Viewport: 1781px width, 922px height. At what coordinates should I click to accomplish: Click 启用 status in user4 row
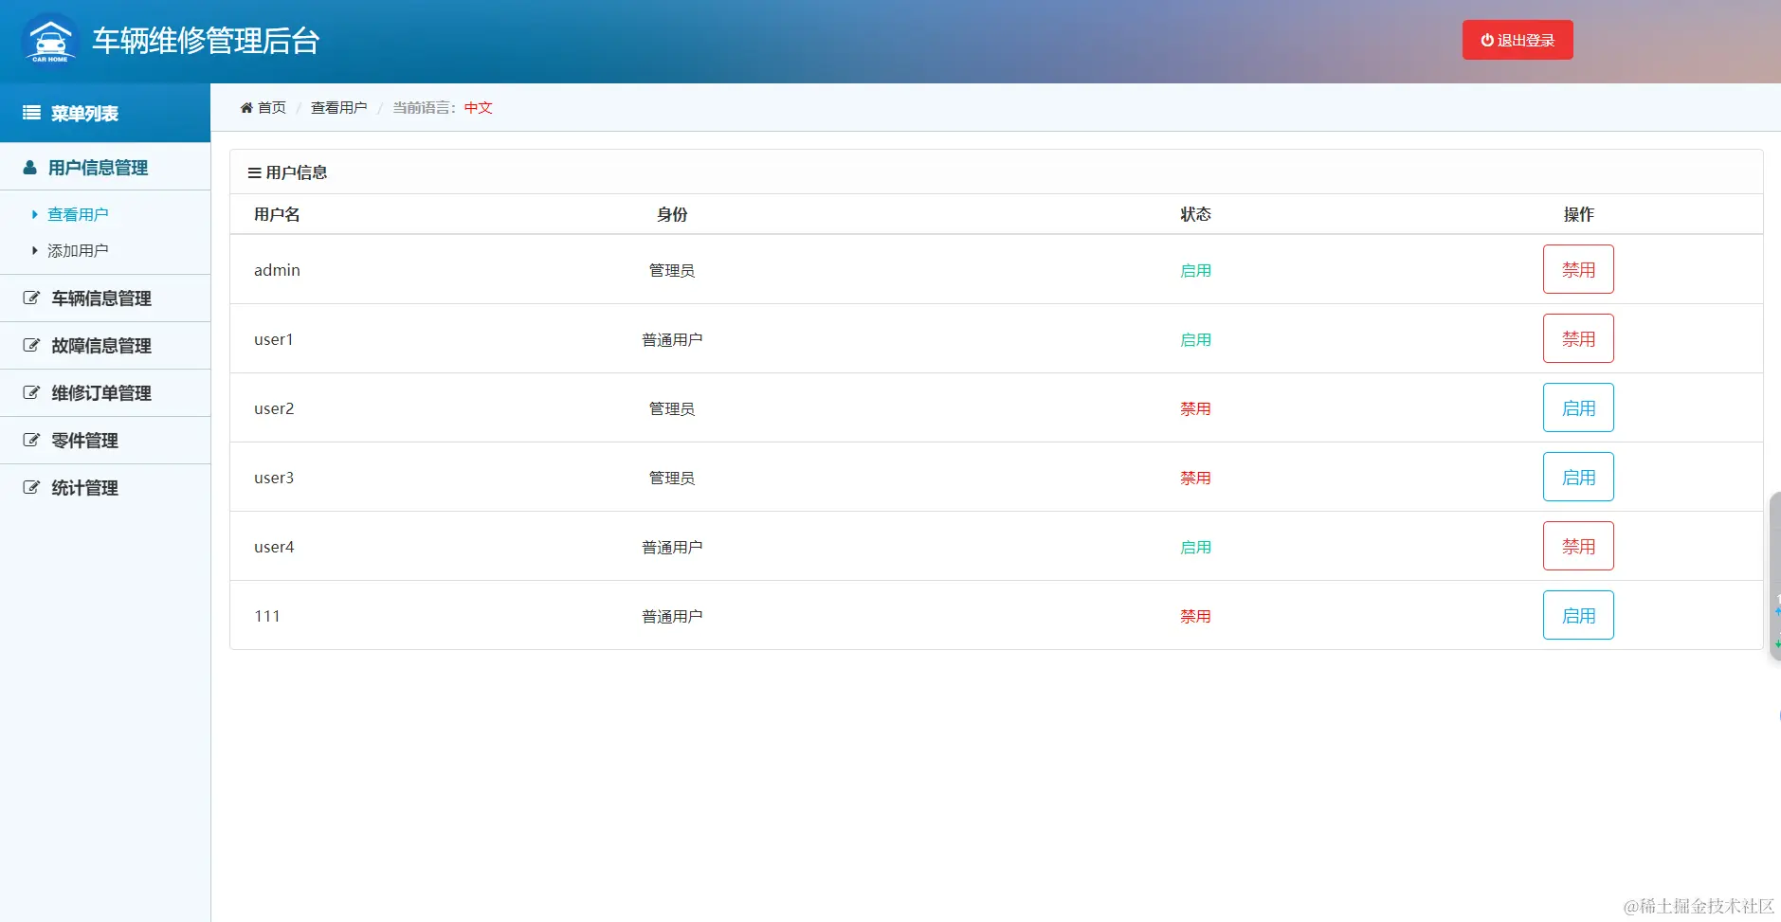tap(1195, 547)
